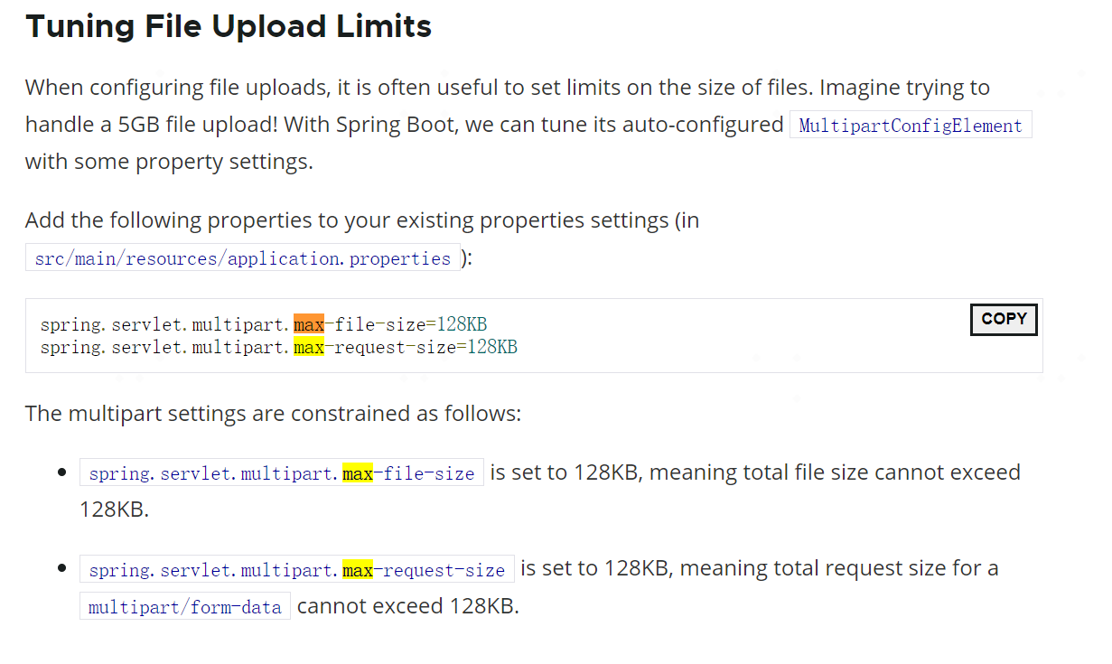Click the 'Add the following properties' sentence
The width and height of the screenshot is (1112, 664).
361,220
